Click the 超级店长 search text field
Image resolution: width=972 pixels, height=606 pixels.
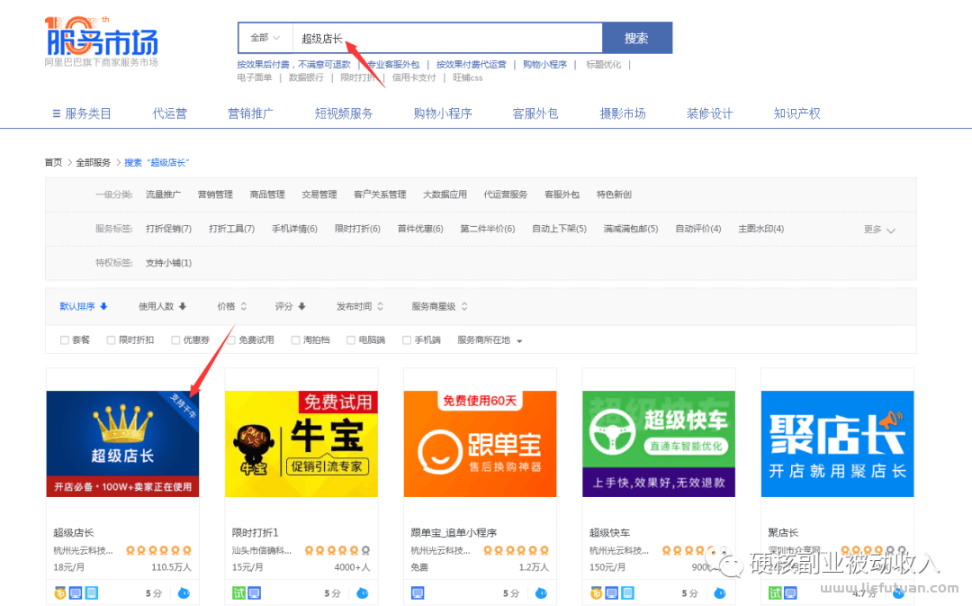[x=447, y=38]
